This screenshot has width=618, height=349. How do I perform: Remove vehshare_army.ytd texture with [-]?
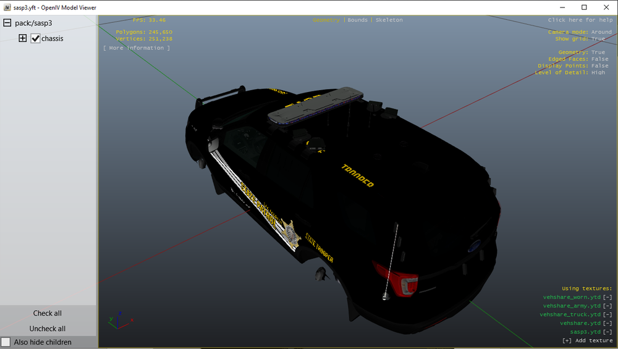coord(607,306)
